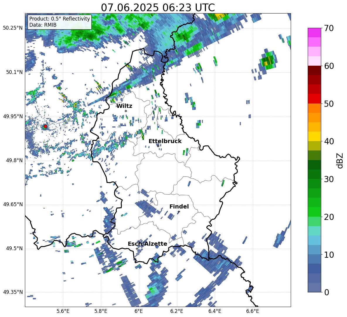Click the 6.2°E longitude label
347x317 pixels.
click(177, 311)
